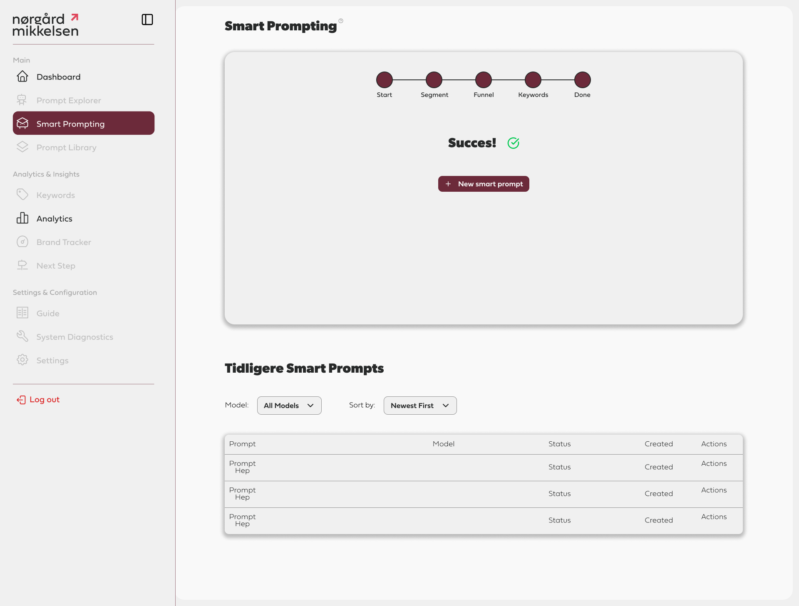Image resolution: width=799 pixels, height=606 pixels.
Task: Go to the Next Step menu item
Action: point(56,266)
